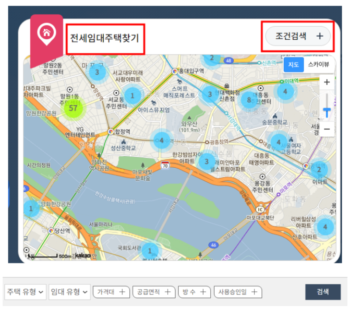This screenshot has width=351, height=311.
Task: Expand the 공급면적 filter
Action: pos(154,292)
